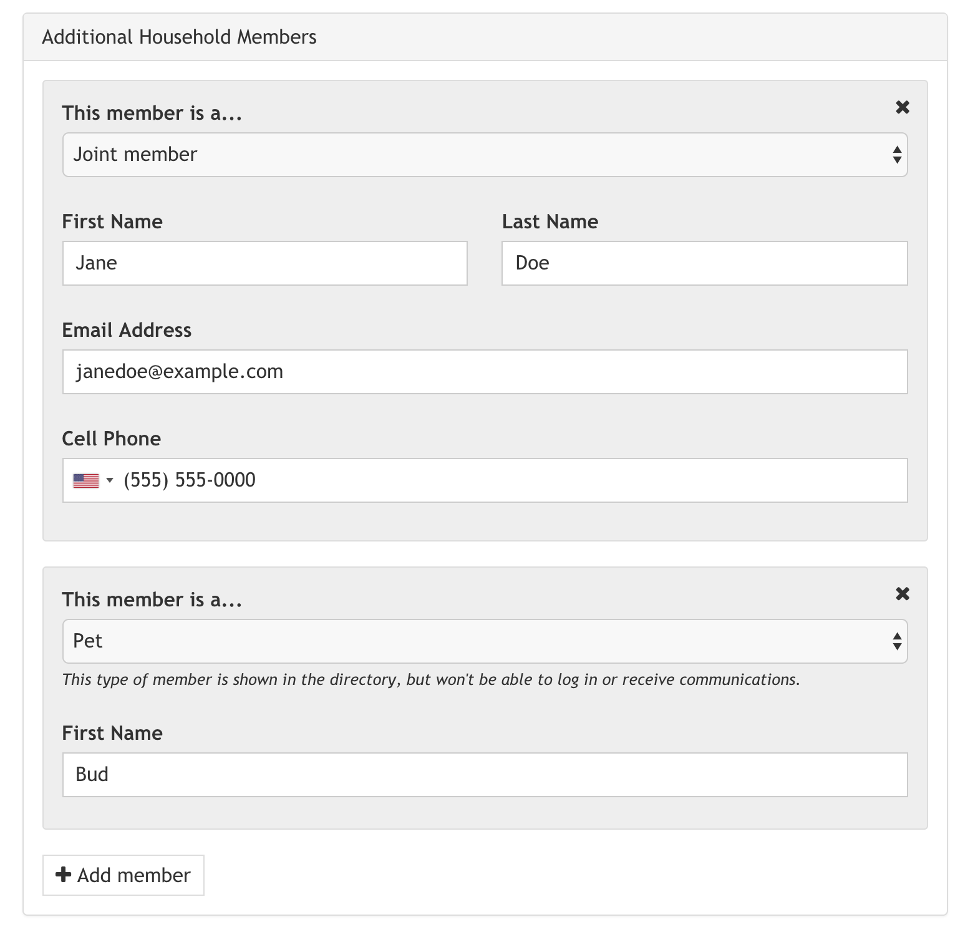Click the First Name label above Bud
Viewport: 973px width, 932px height.
112,733
